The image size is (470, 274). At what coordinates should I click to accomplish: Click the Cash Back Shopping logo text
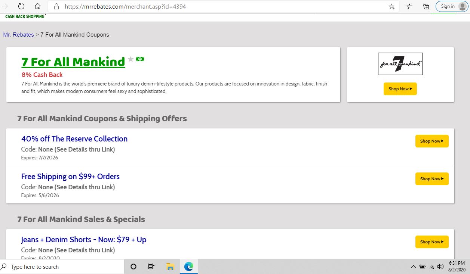(25, 16)
